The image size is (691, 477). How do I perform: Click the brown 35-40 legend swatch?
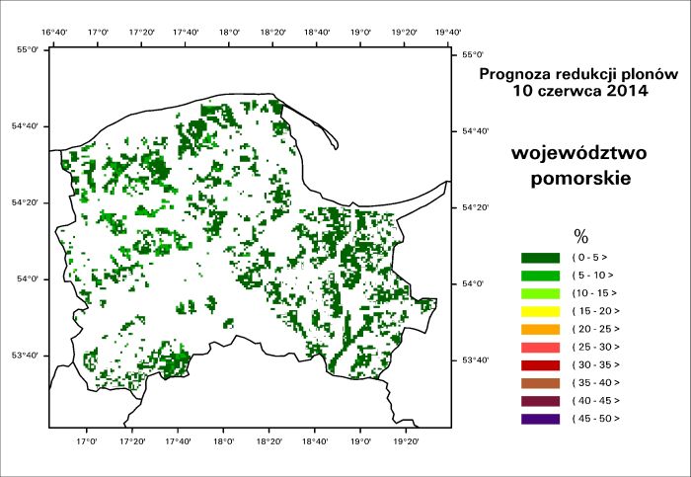tap(539, 382)
